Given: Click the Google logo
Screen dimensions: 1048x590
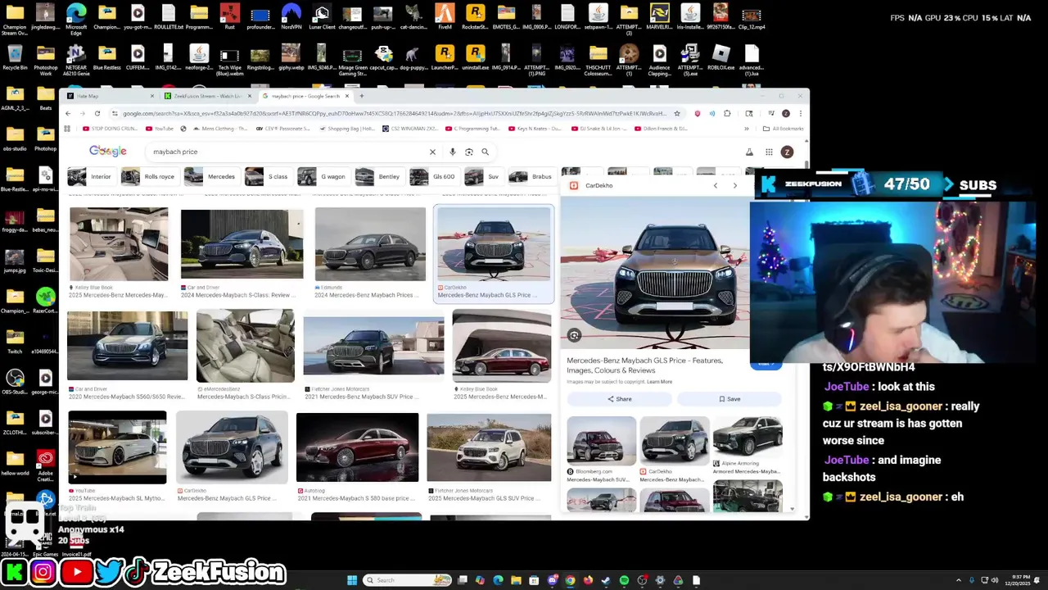Looking at the screenshot, I should point(108,152).
